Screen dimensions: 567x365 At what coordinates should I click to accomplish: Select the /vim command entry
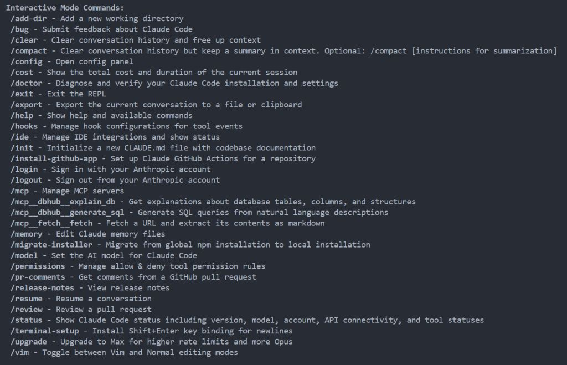pyautogui.click(x=19, y=352)
